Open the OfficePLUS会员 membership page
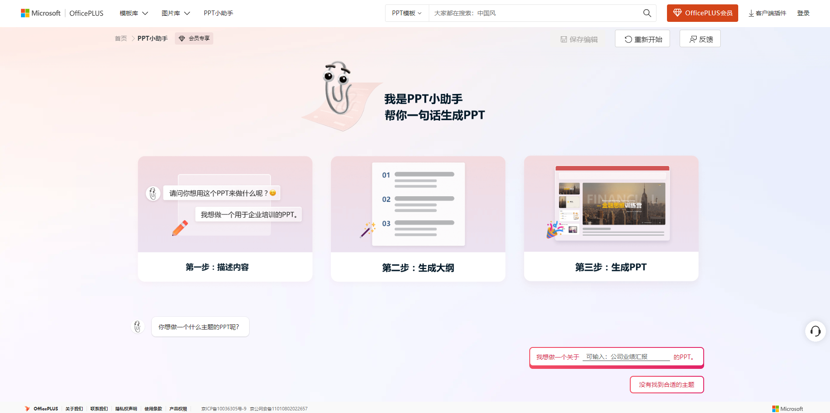830x413 pixels. coord(702,13)
